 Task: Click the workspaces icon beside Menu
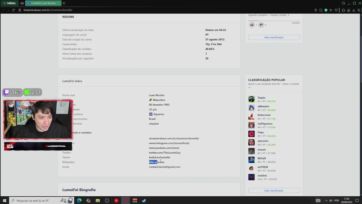click(22, 3)
